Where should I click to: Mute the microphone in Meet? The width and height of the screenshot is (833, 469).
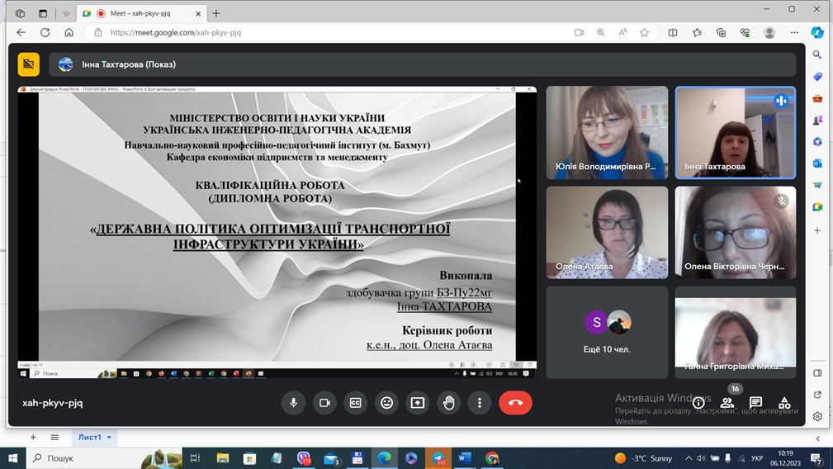(293, 403)
